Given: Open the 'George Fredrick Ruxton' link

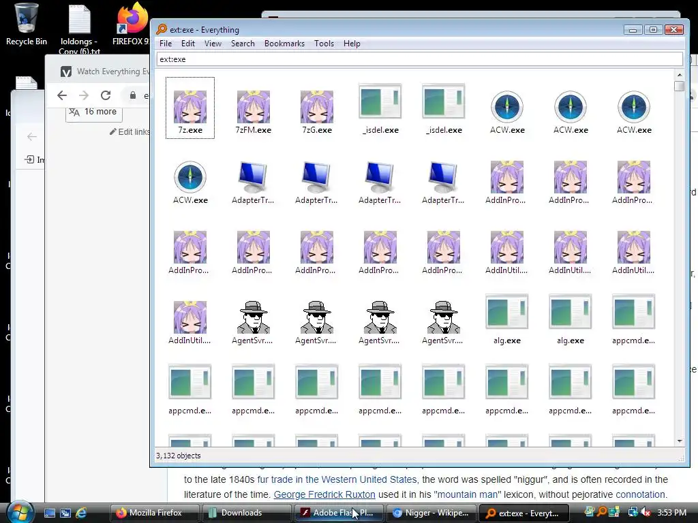Looking at the screenshot, I should pyautogui.click(x=324, y=494).
